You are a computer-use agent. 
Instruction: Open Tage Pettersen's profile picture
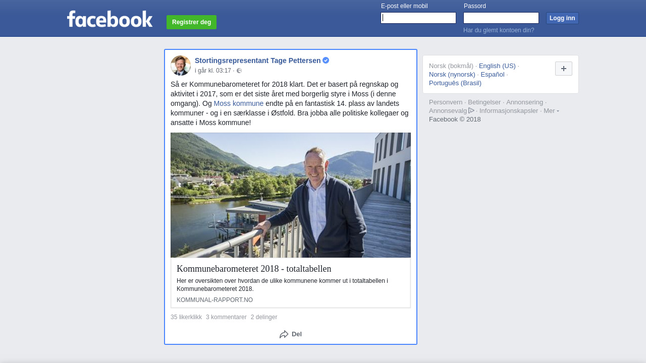coord(181,66)
